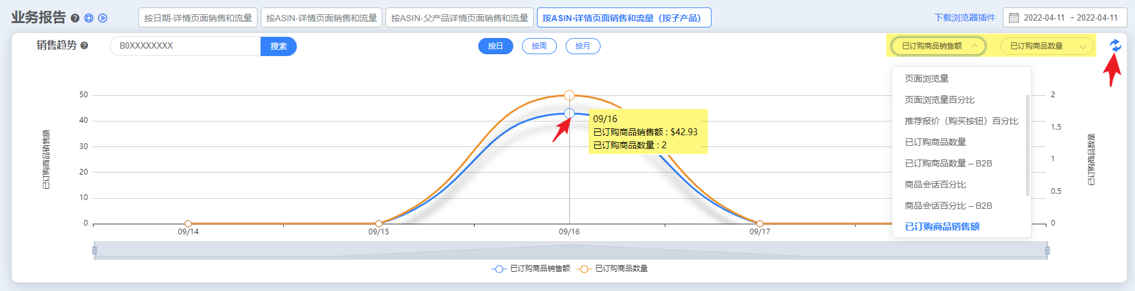The width and height of the screenshot is (1135, 291).
Task: Click the help icon next to 销售趋势
Action: tap(84, 45)
